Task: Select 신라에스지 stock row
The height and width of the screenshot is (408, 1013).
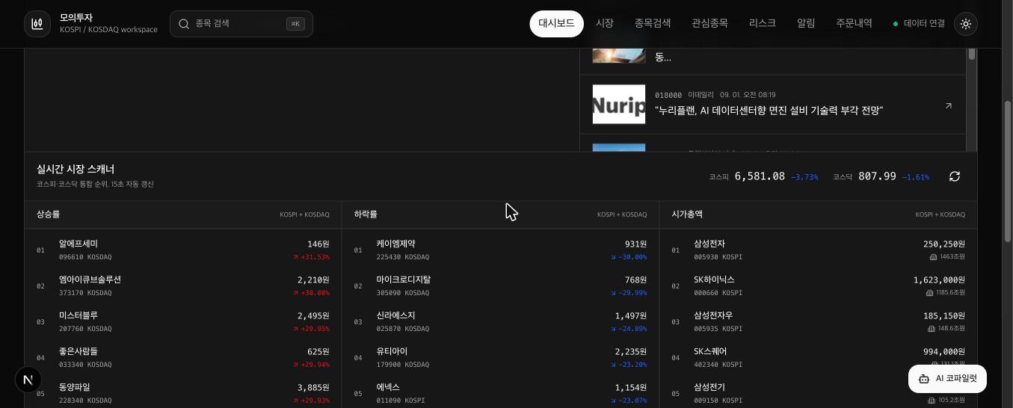Action: point(501,321)
